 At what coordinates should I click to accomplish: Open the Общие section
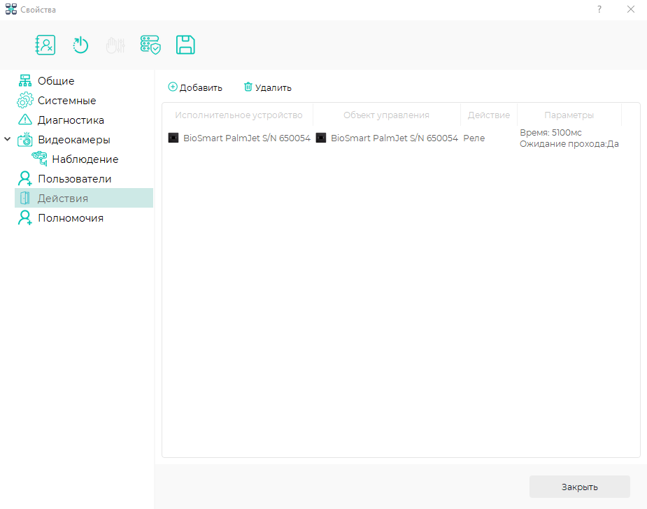pos(56,81)
